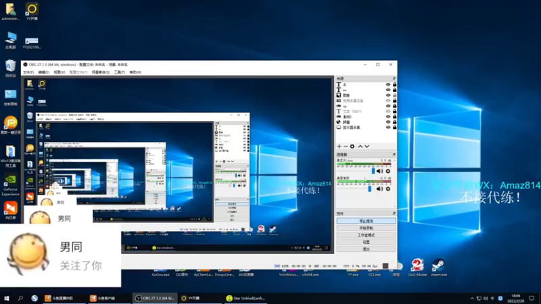This screenshot has height=304, width=541.
Task: Open 文件(F) menu in OBS
Action: (x=28, y=72)
